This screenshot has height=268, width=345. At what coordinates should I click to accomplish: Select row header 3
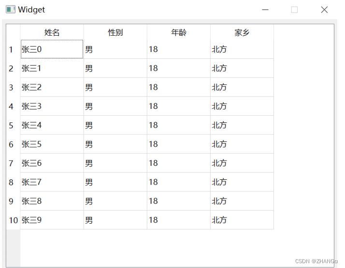(x=13, y=87)
